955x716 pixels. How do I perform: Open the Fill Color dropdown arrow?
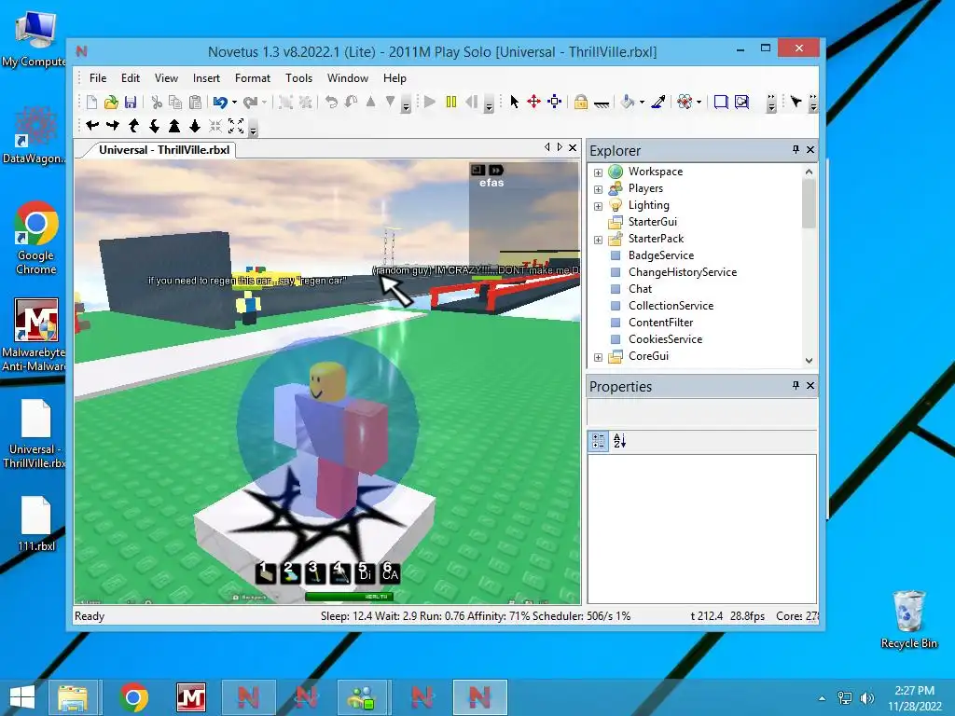642,103
